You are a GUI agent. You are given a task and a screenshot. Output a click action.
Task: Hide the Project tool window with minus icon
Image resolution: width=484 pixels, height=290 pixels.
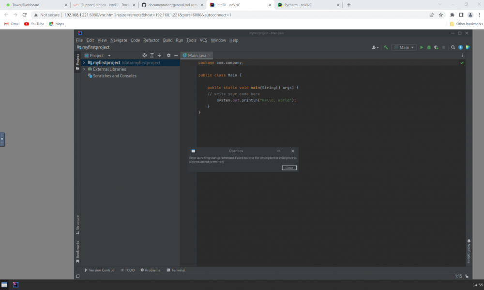click(176, 55)
